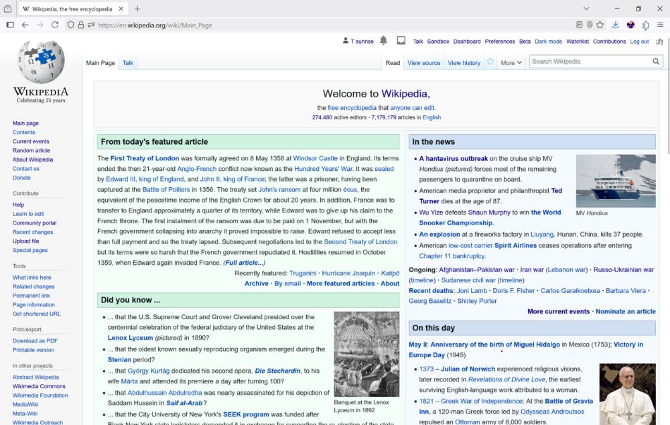Screen dimensions: 670x425
Task: Open the Extensions puzzle icon
Action: (x=645, y=25)
